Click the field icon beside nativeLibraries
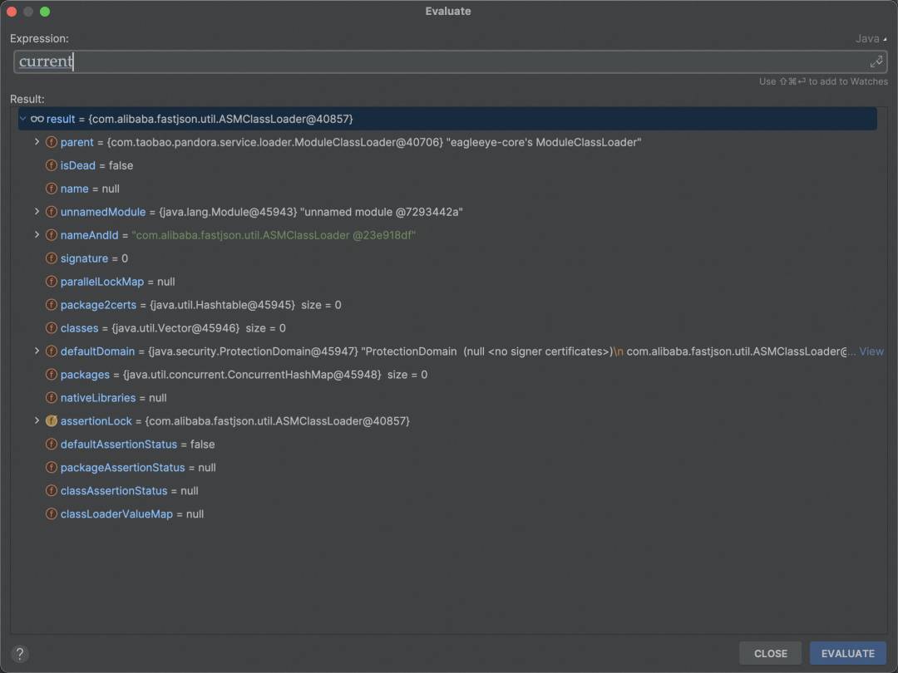This screenshot has height=673, width=898. (51, 398)
